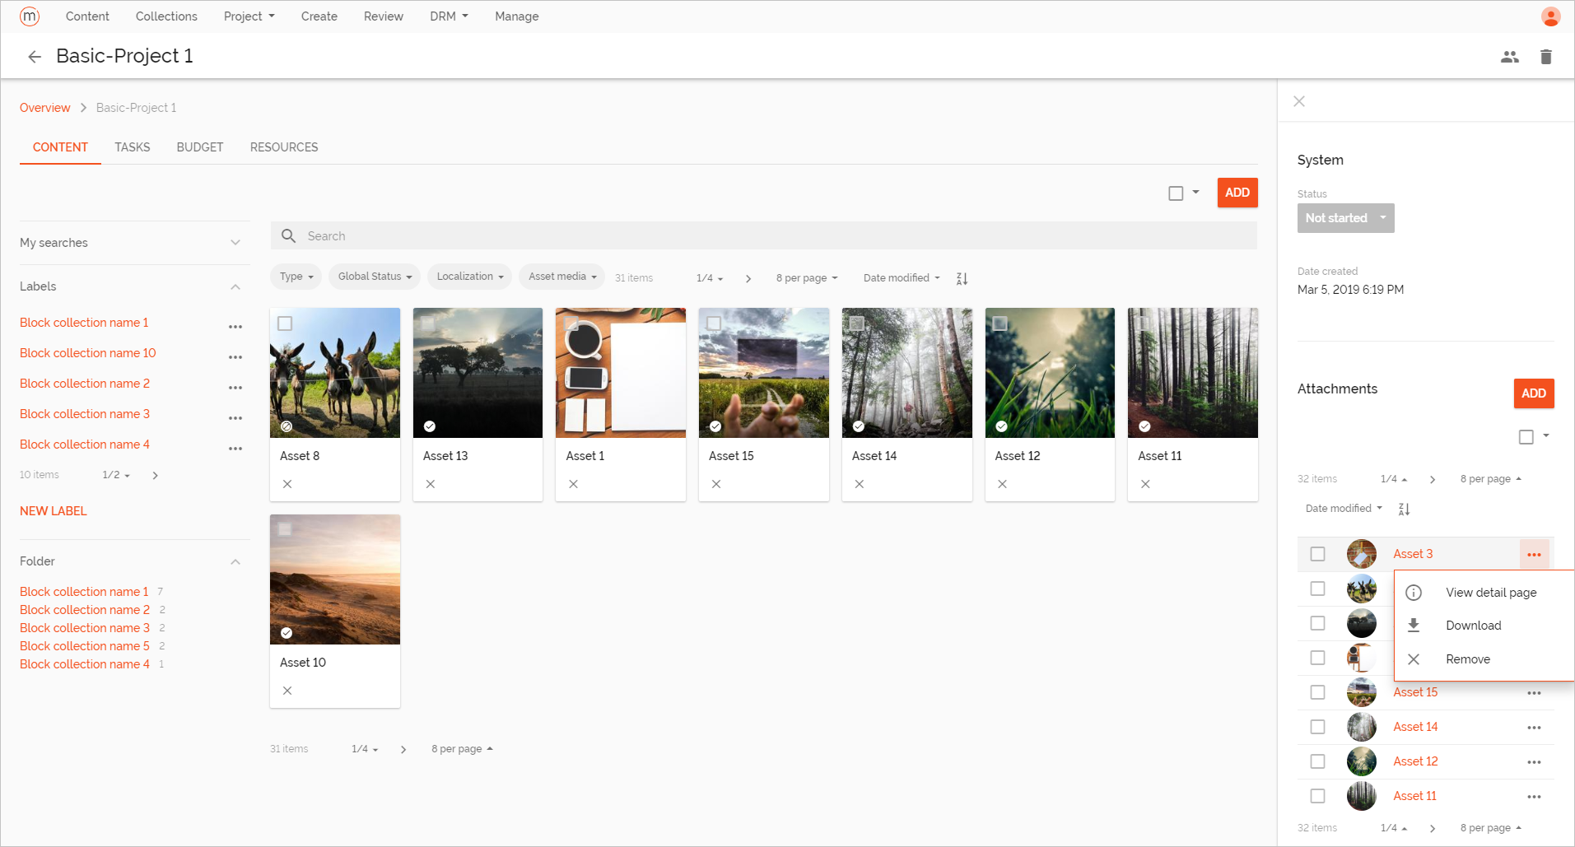The height and width of the screenshot is (847, 1575).
Task: Click the NEW LABEL link
Action: point(53,510)
